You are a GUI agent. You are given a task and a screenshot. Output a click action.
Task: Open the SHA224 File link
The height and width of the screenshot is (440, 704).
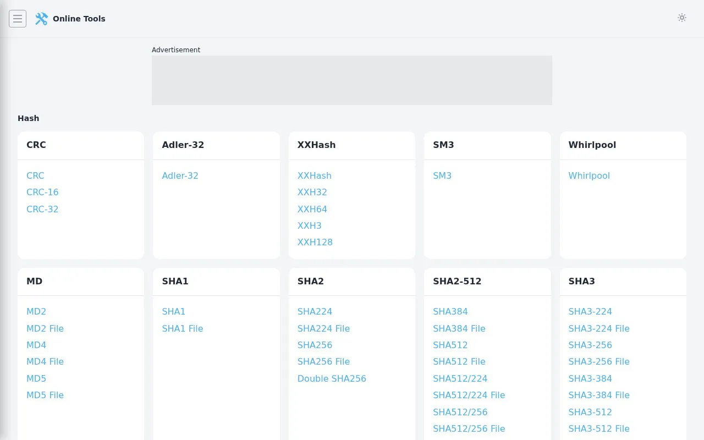324,328
